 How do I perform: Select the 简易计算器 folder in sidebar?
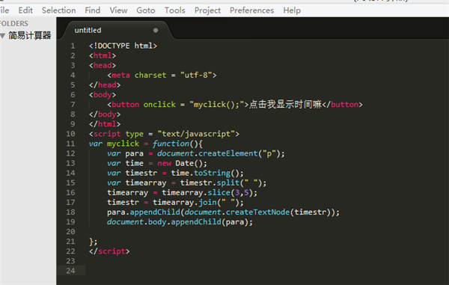point(29,36)
